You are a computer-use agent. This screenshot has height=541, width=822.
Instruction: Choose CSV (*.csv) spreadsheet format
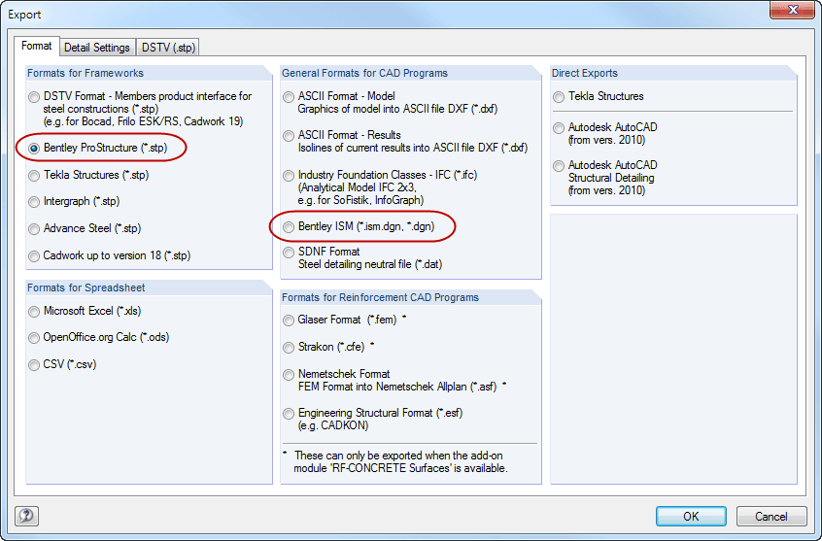[34, 365]
